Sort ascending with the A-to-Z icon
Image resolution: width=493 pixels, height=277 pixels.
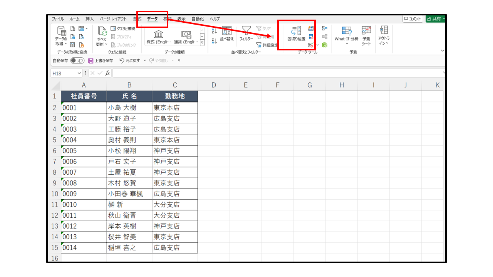pos(215,31)
